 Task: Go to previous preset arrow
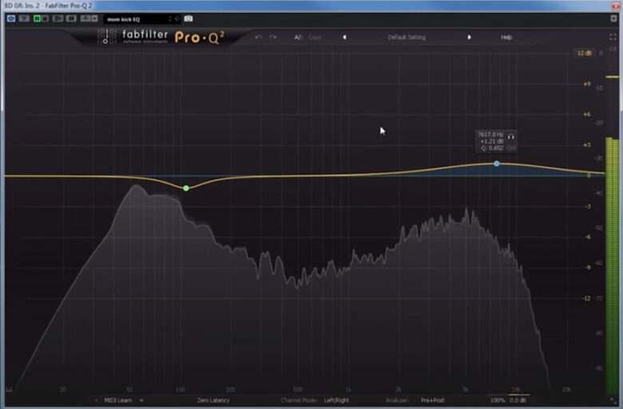pos(344,37)
